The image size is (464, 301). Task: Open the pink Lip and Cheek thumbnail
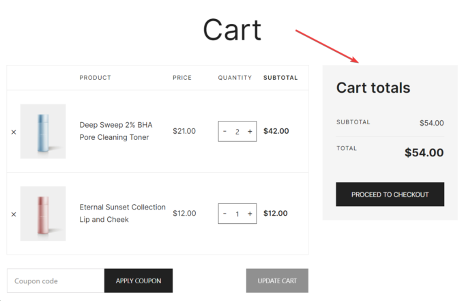[x=43, y=214]
